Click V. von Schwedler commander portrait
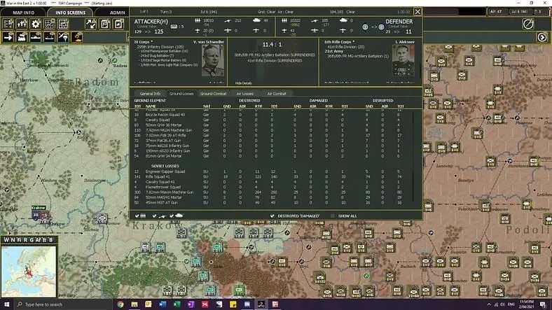552x310 pixels. [x=213, y=60]
